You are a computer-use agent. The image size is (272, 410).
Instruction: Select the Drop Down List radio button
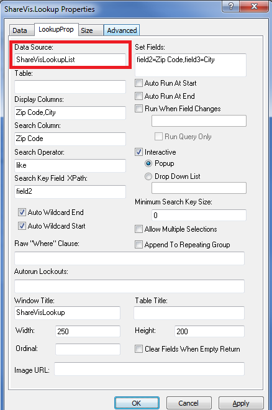(x=148, y=176)
